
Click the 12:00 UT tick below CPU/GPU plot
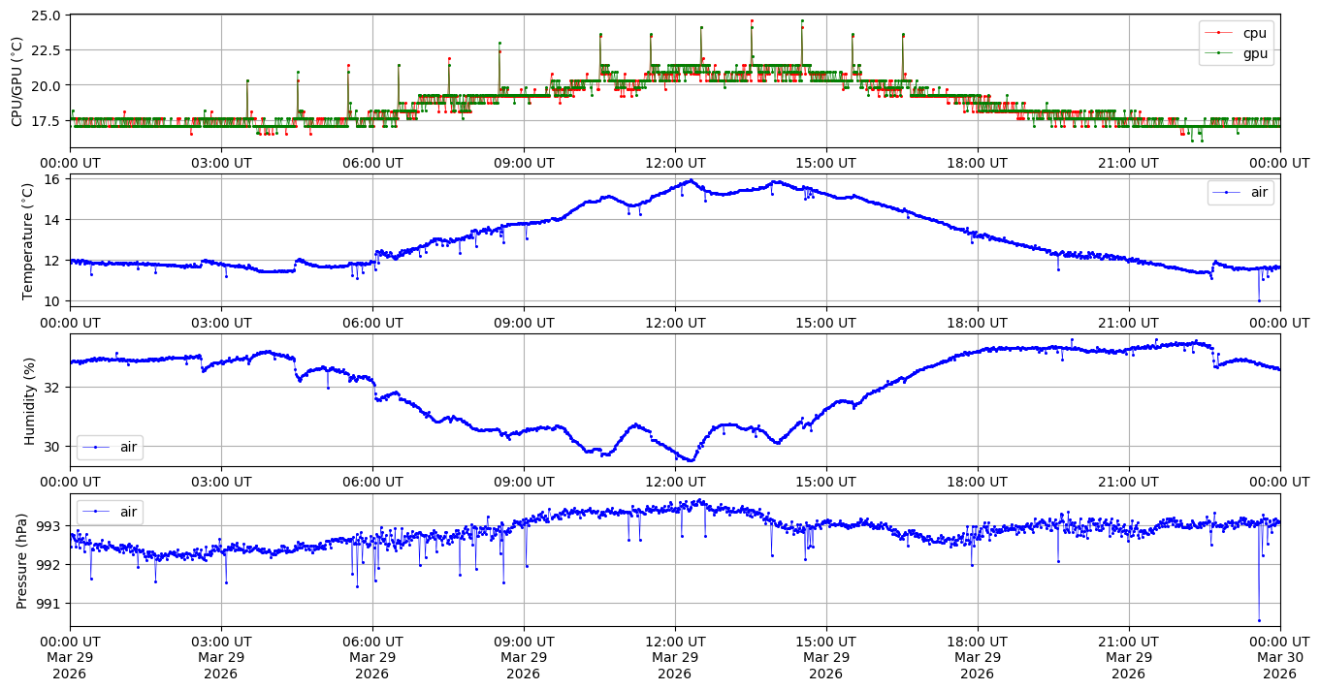[x=675, y=163]
